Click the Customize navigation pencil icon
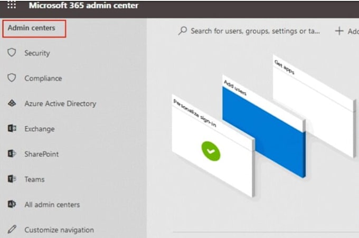359x238 pixels. click(12, 229)
